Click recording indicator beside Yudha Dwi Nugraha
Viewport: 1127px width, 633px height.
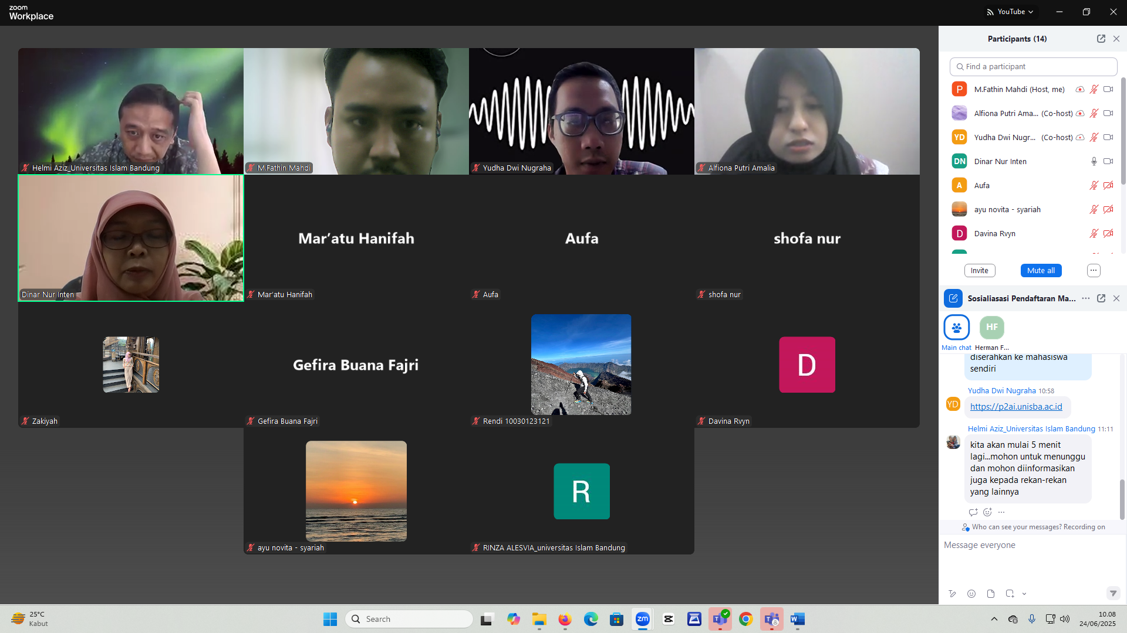click(1080, 137)
